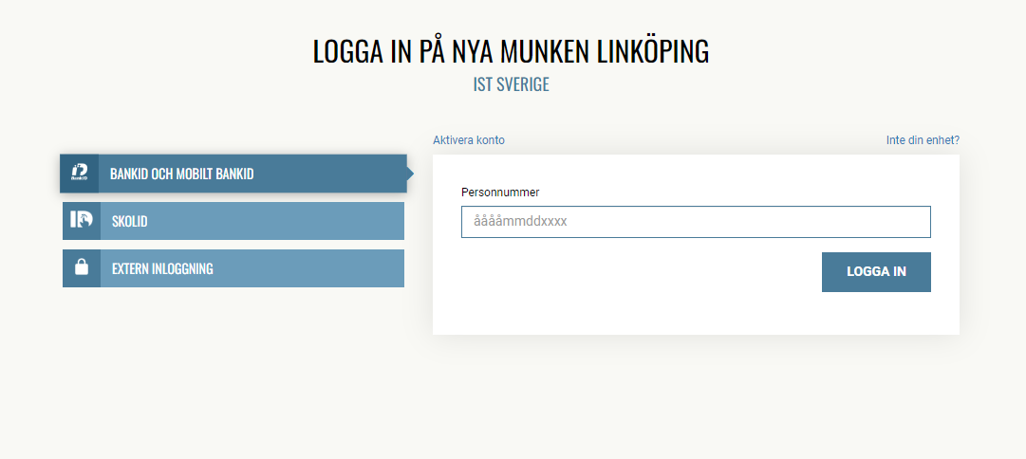Click the Logga in på Nya Munken Linköping heading
Image resolution: width=1026 pixels, height=459 pixels.
[511, 51]
